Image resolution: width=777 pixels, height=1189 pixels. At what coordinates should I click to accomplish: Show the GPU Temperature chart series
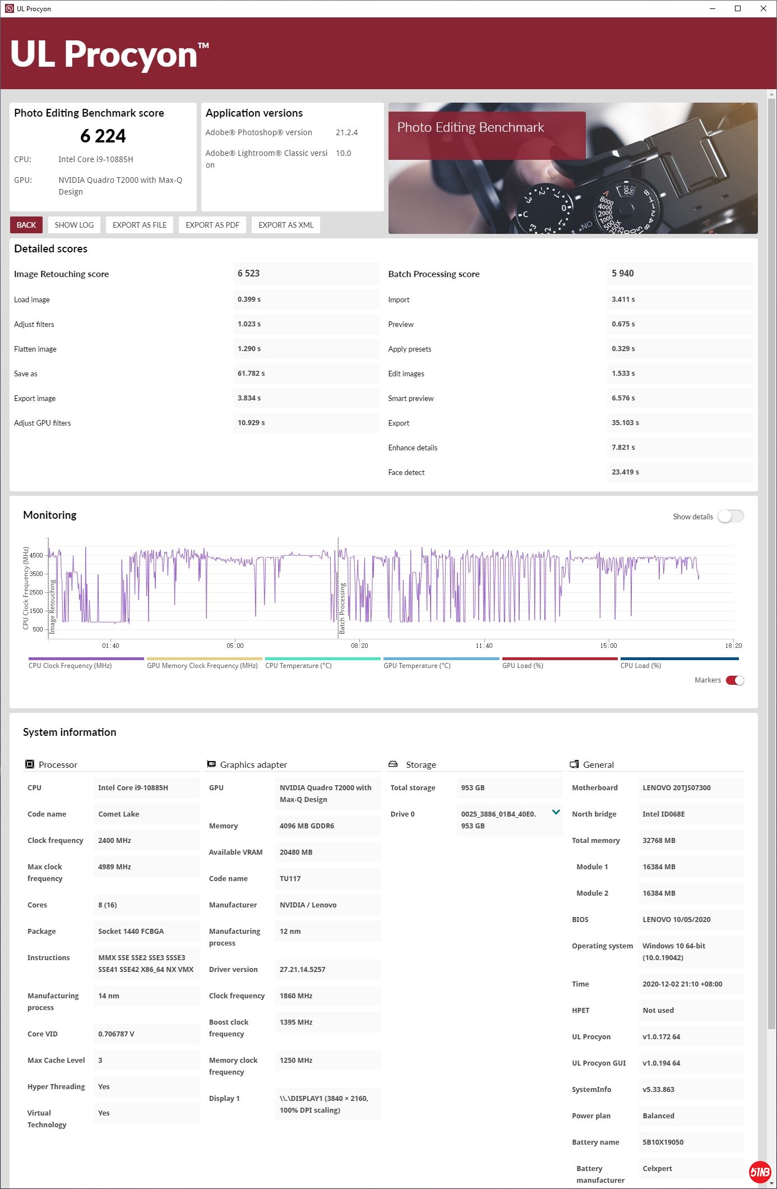point(441,663)
